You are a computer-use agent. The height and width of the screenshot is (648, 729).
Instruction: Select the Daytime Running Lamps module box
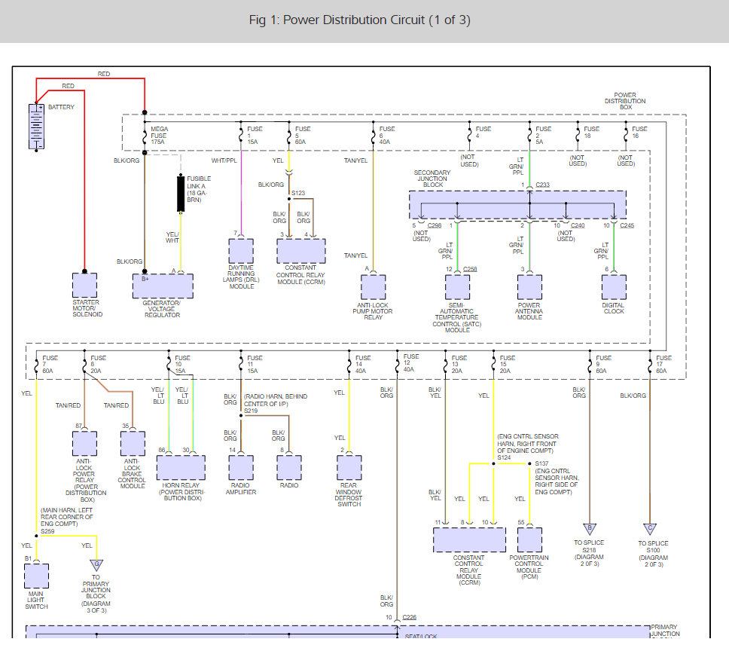[241, 251]
